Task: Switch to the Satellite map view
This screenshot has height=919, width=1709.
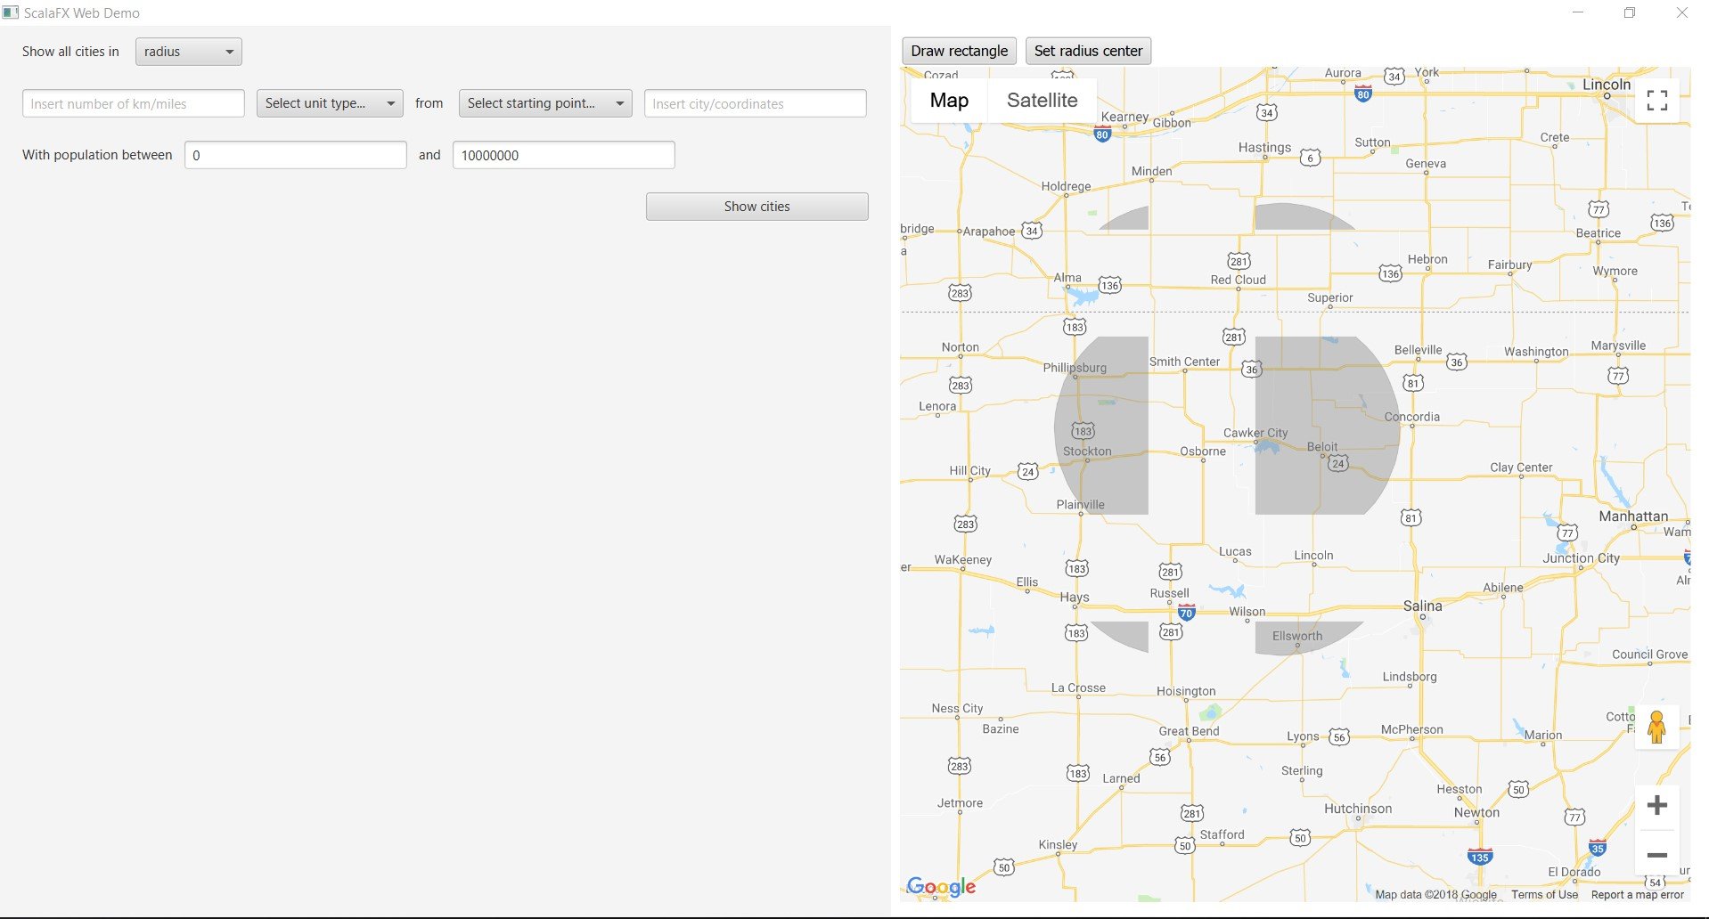Action: click(1042, 101)
